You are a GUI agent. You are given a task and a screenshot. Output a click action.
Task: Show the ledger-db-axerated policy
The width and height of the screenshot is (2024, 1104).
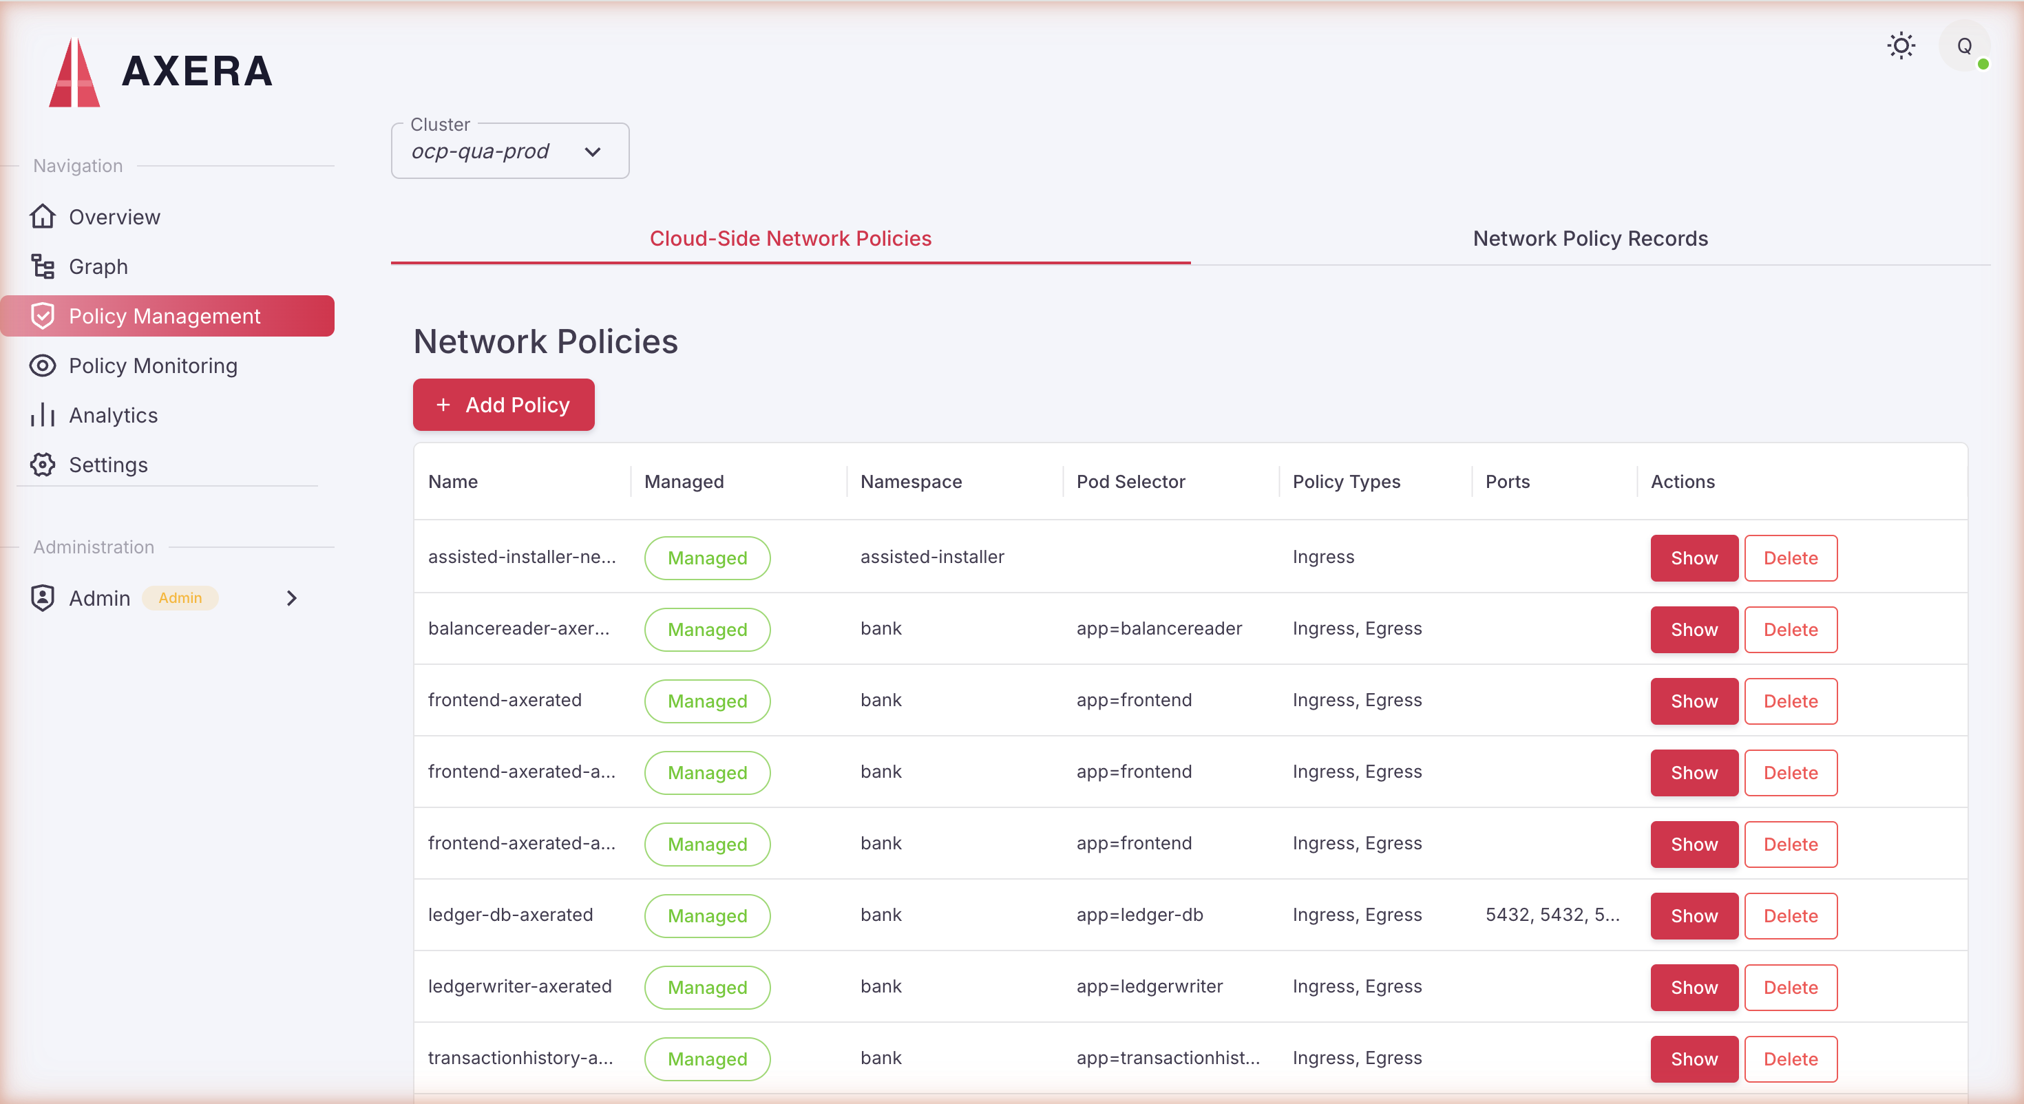click(x=1694, y=915)
